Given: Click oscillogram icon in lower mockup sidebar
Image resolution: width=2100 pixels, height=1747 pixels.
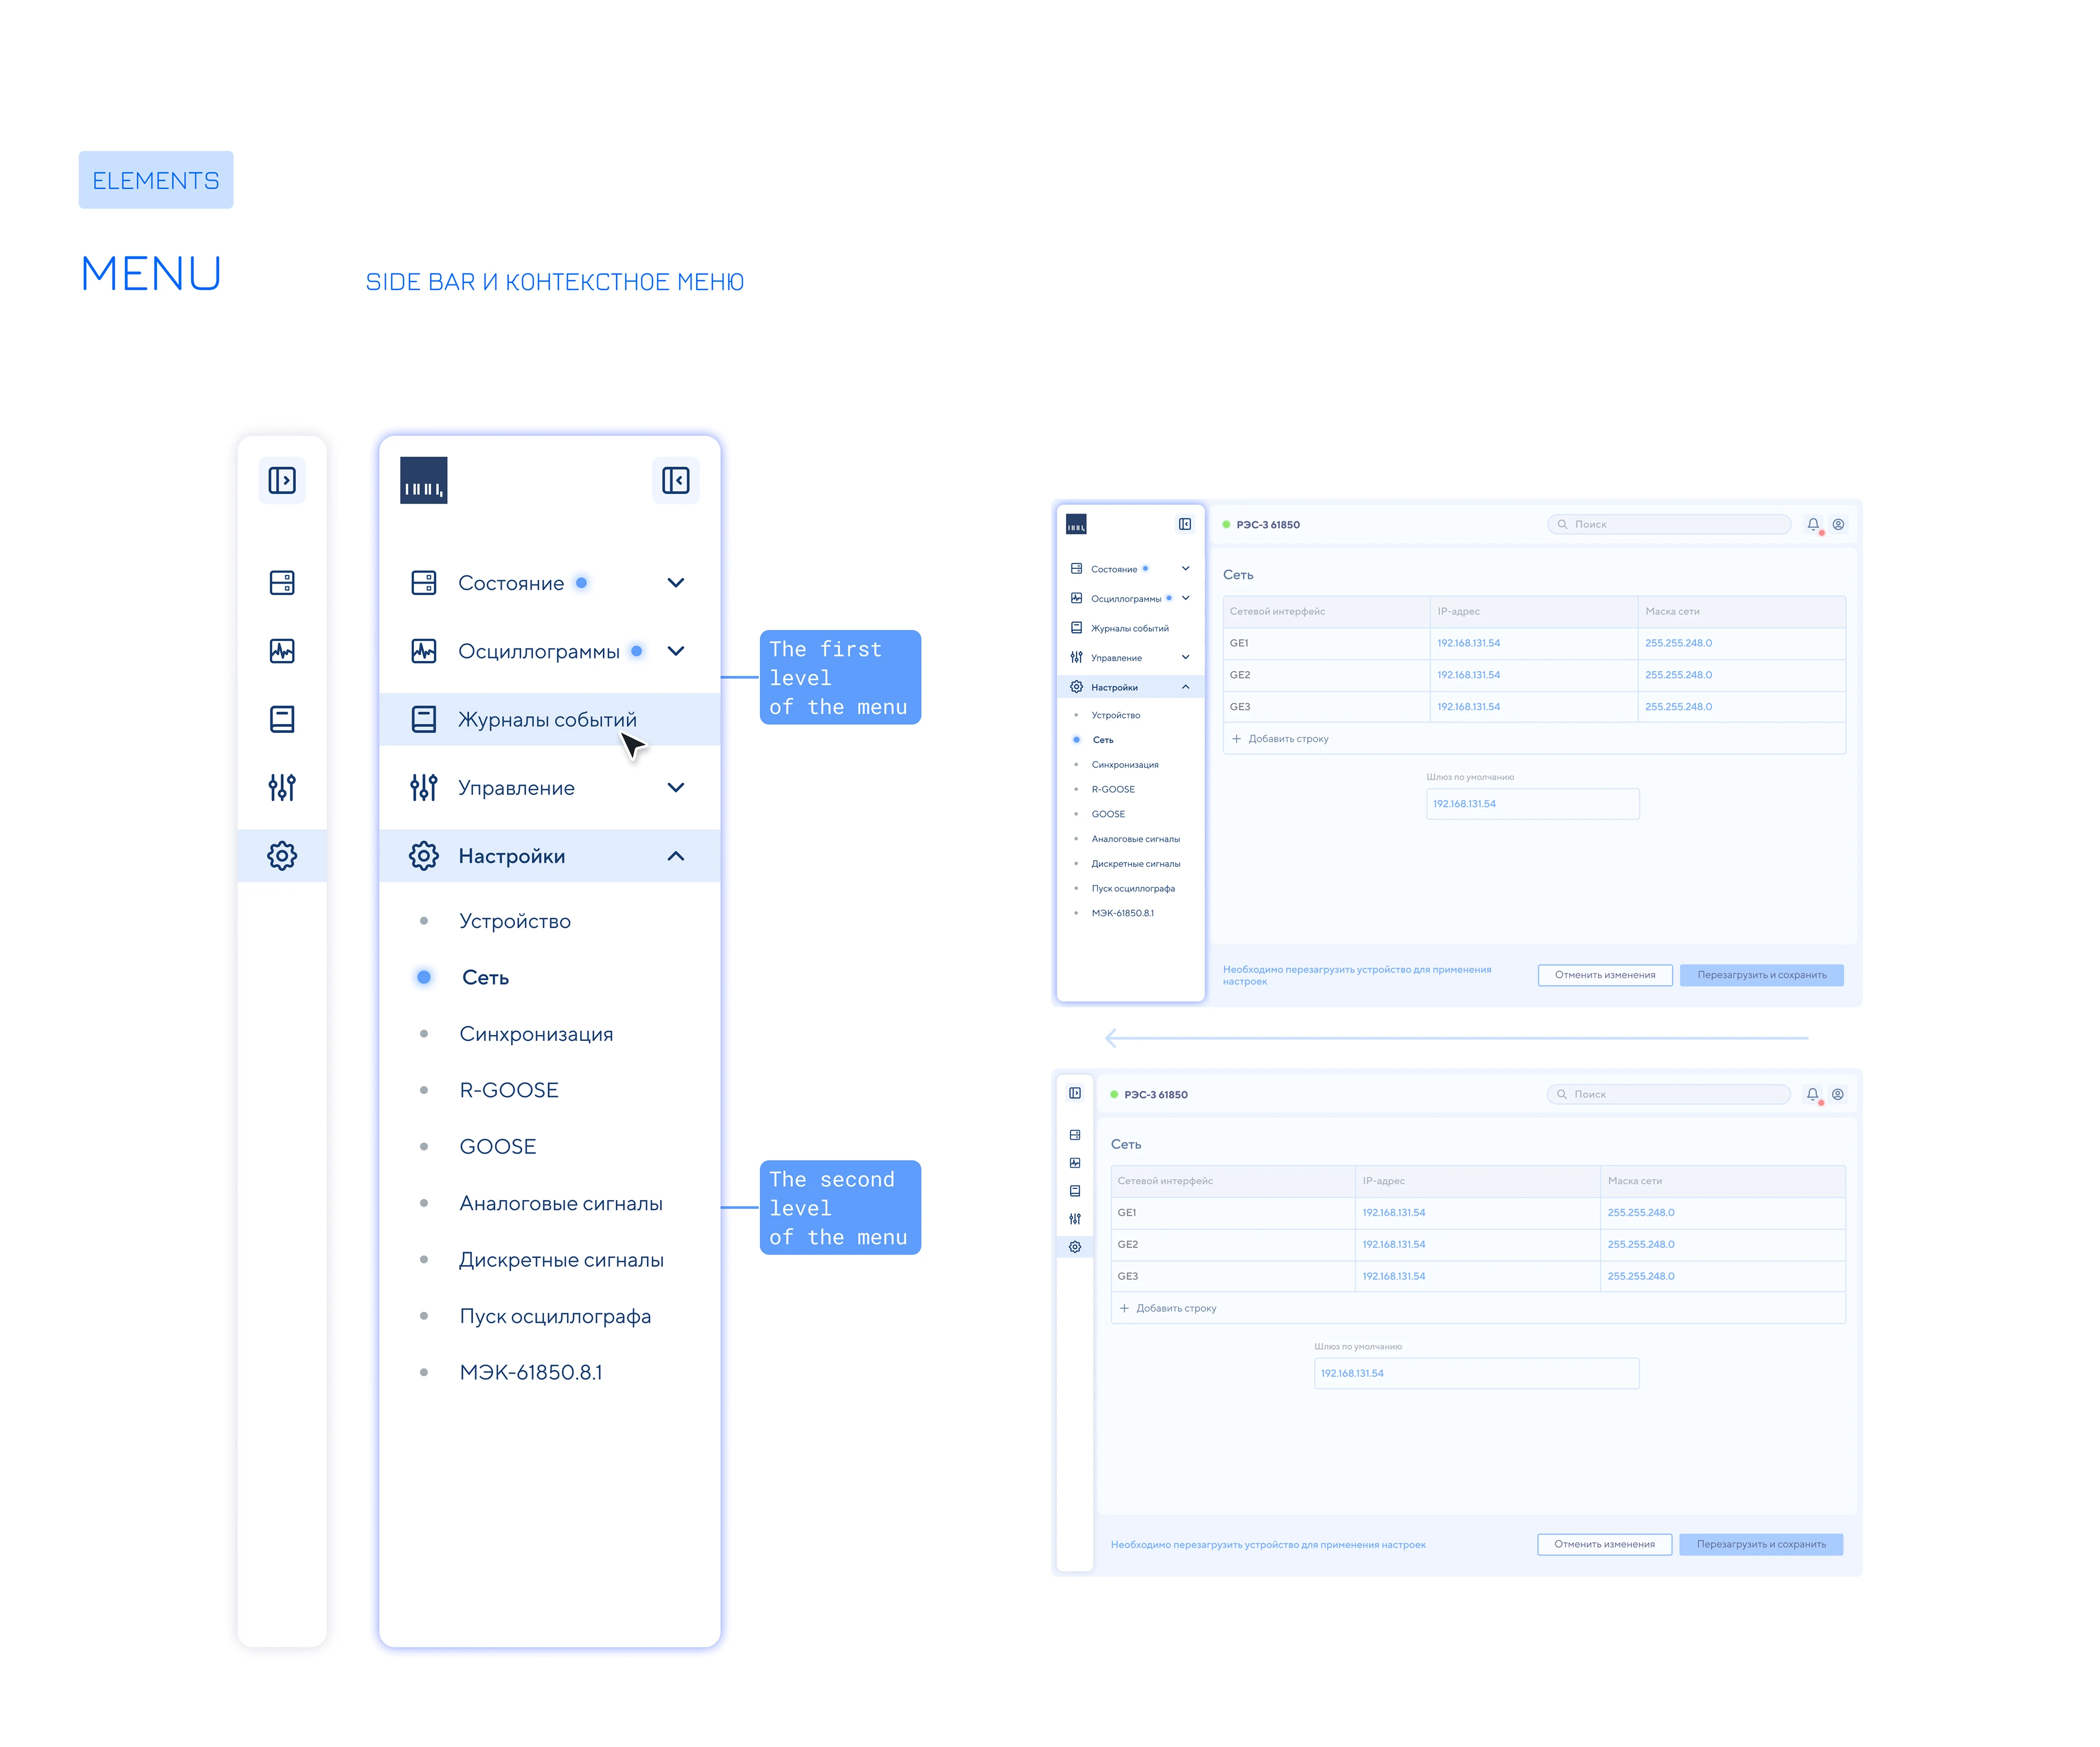Looking at the screenshot, I should (x=1075, y=1163).
